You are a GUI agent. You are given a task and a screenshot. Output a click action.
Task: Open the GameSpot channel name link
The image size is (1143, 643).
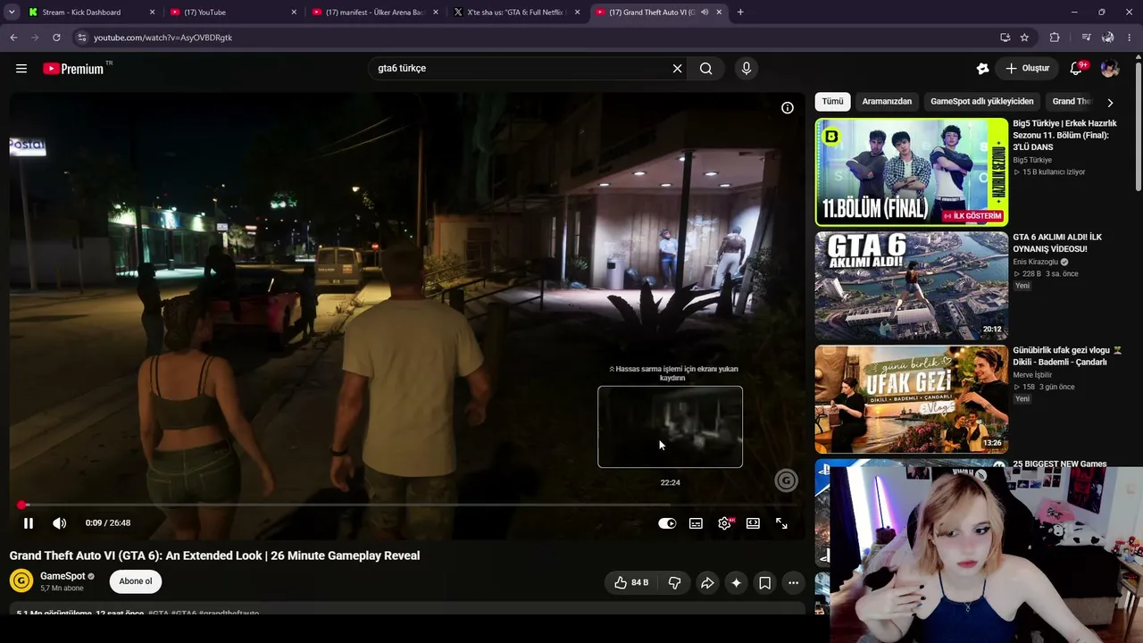pyautogui.click(x=63, y=576)
